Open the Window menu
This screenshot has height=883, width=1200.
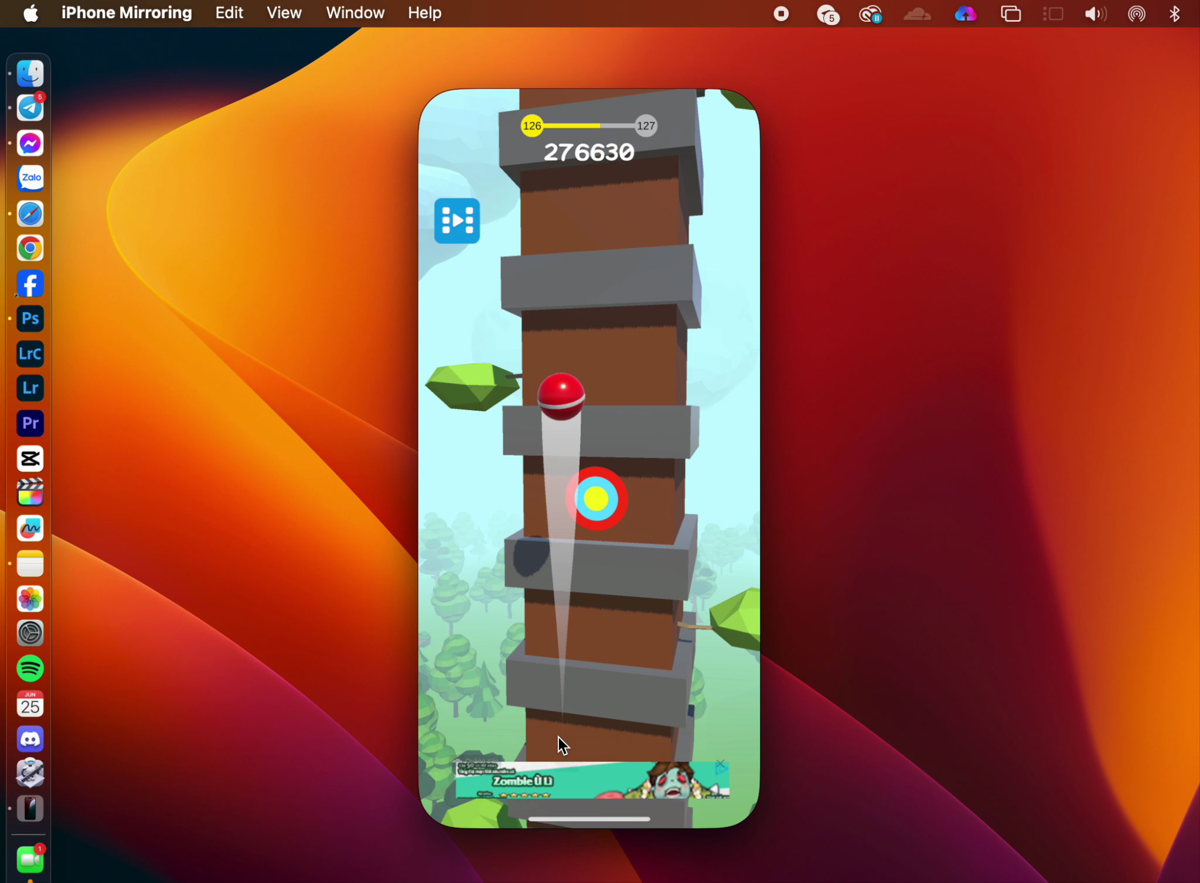coord(355,13)
